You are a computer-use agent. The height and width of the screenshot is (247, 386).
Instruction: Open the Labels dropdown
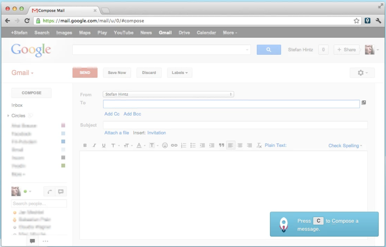click(180, 73)
